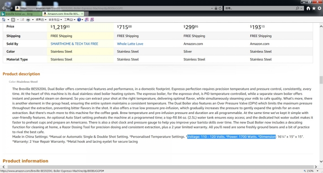Expand the search provider dropdown arrow

pos(301,8)
